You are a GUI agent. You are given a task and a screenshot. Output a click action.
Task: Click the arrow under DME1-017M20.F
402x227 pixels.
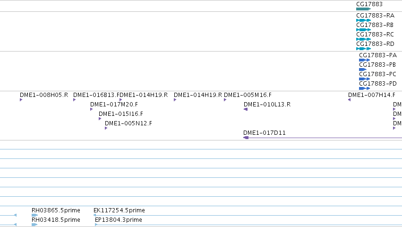91,109
